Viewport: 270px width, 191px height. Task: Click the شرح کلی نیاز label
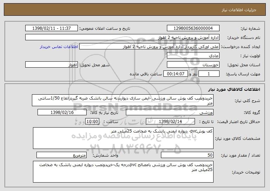[248, 101]
